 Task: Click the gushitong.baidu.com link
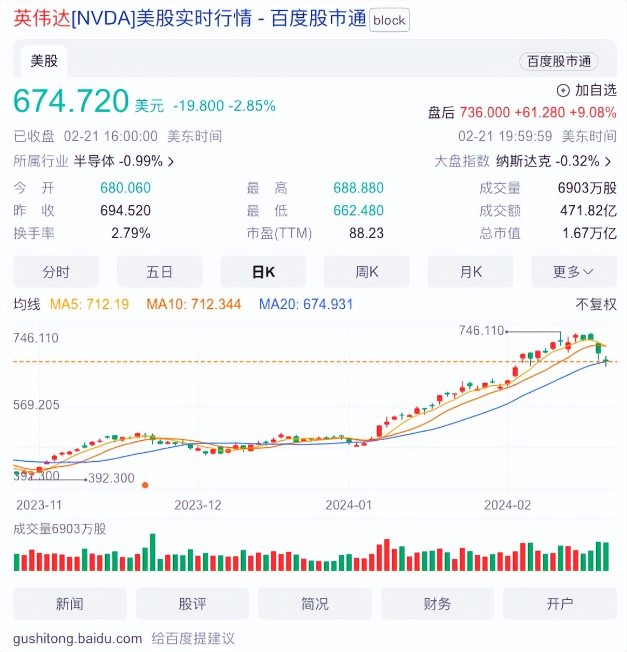[x=78, y=639]
